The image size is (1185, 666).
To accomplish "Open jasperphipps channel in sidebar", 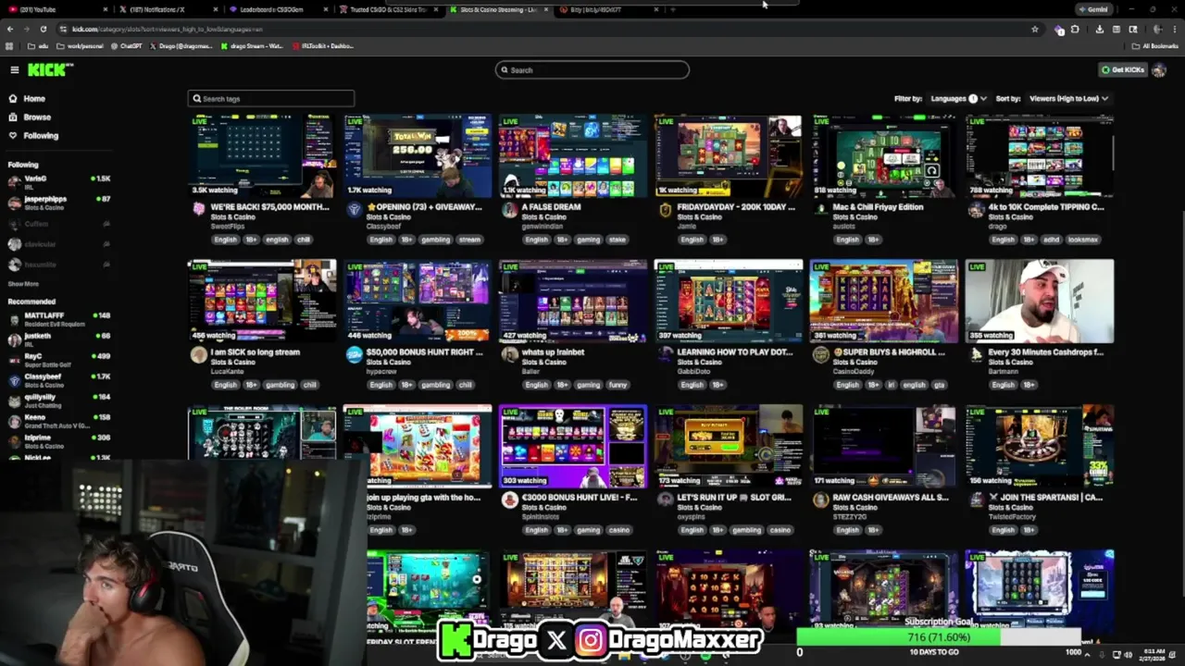I will tap(57, 203).
